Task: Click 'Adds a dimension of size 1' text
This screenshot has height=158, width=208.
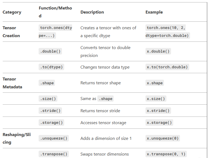Action: point(106,138)
